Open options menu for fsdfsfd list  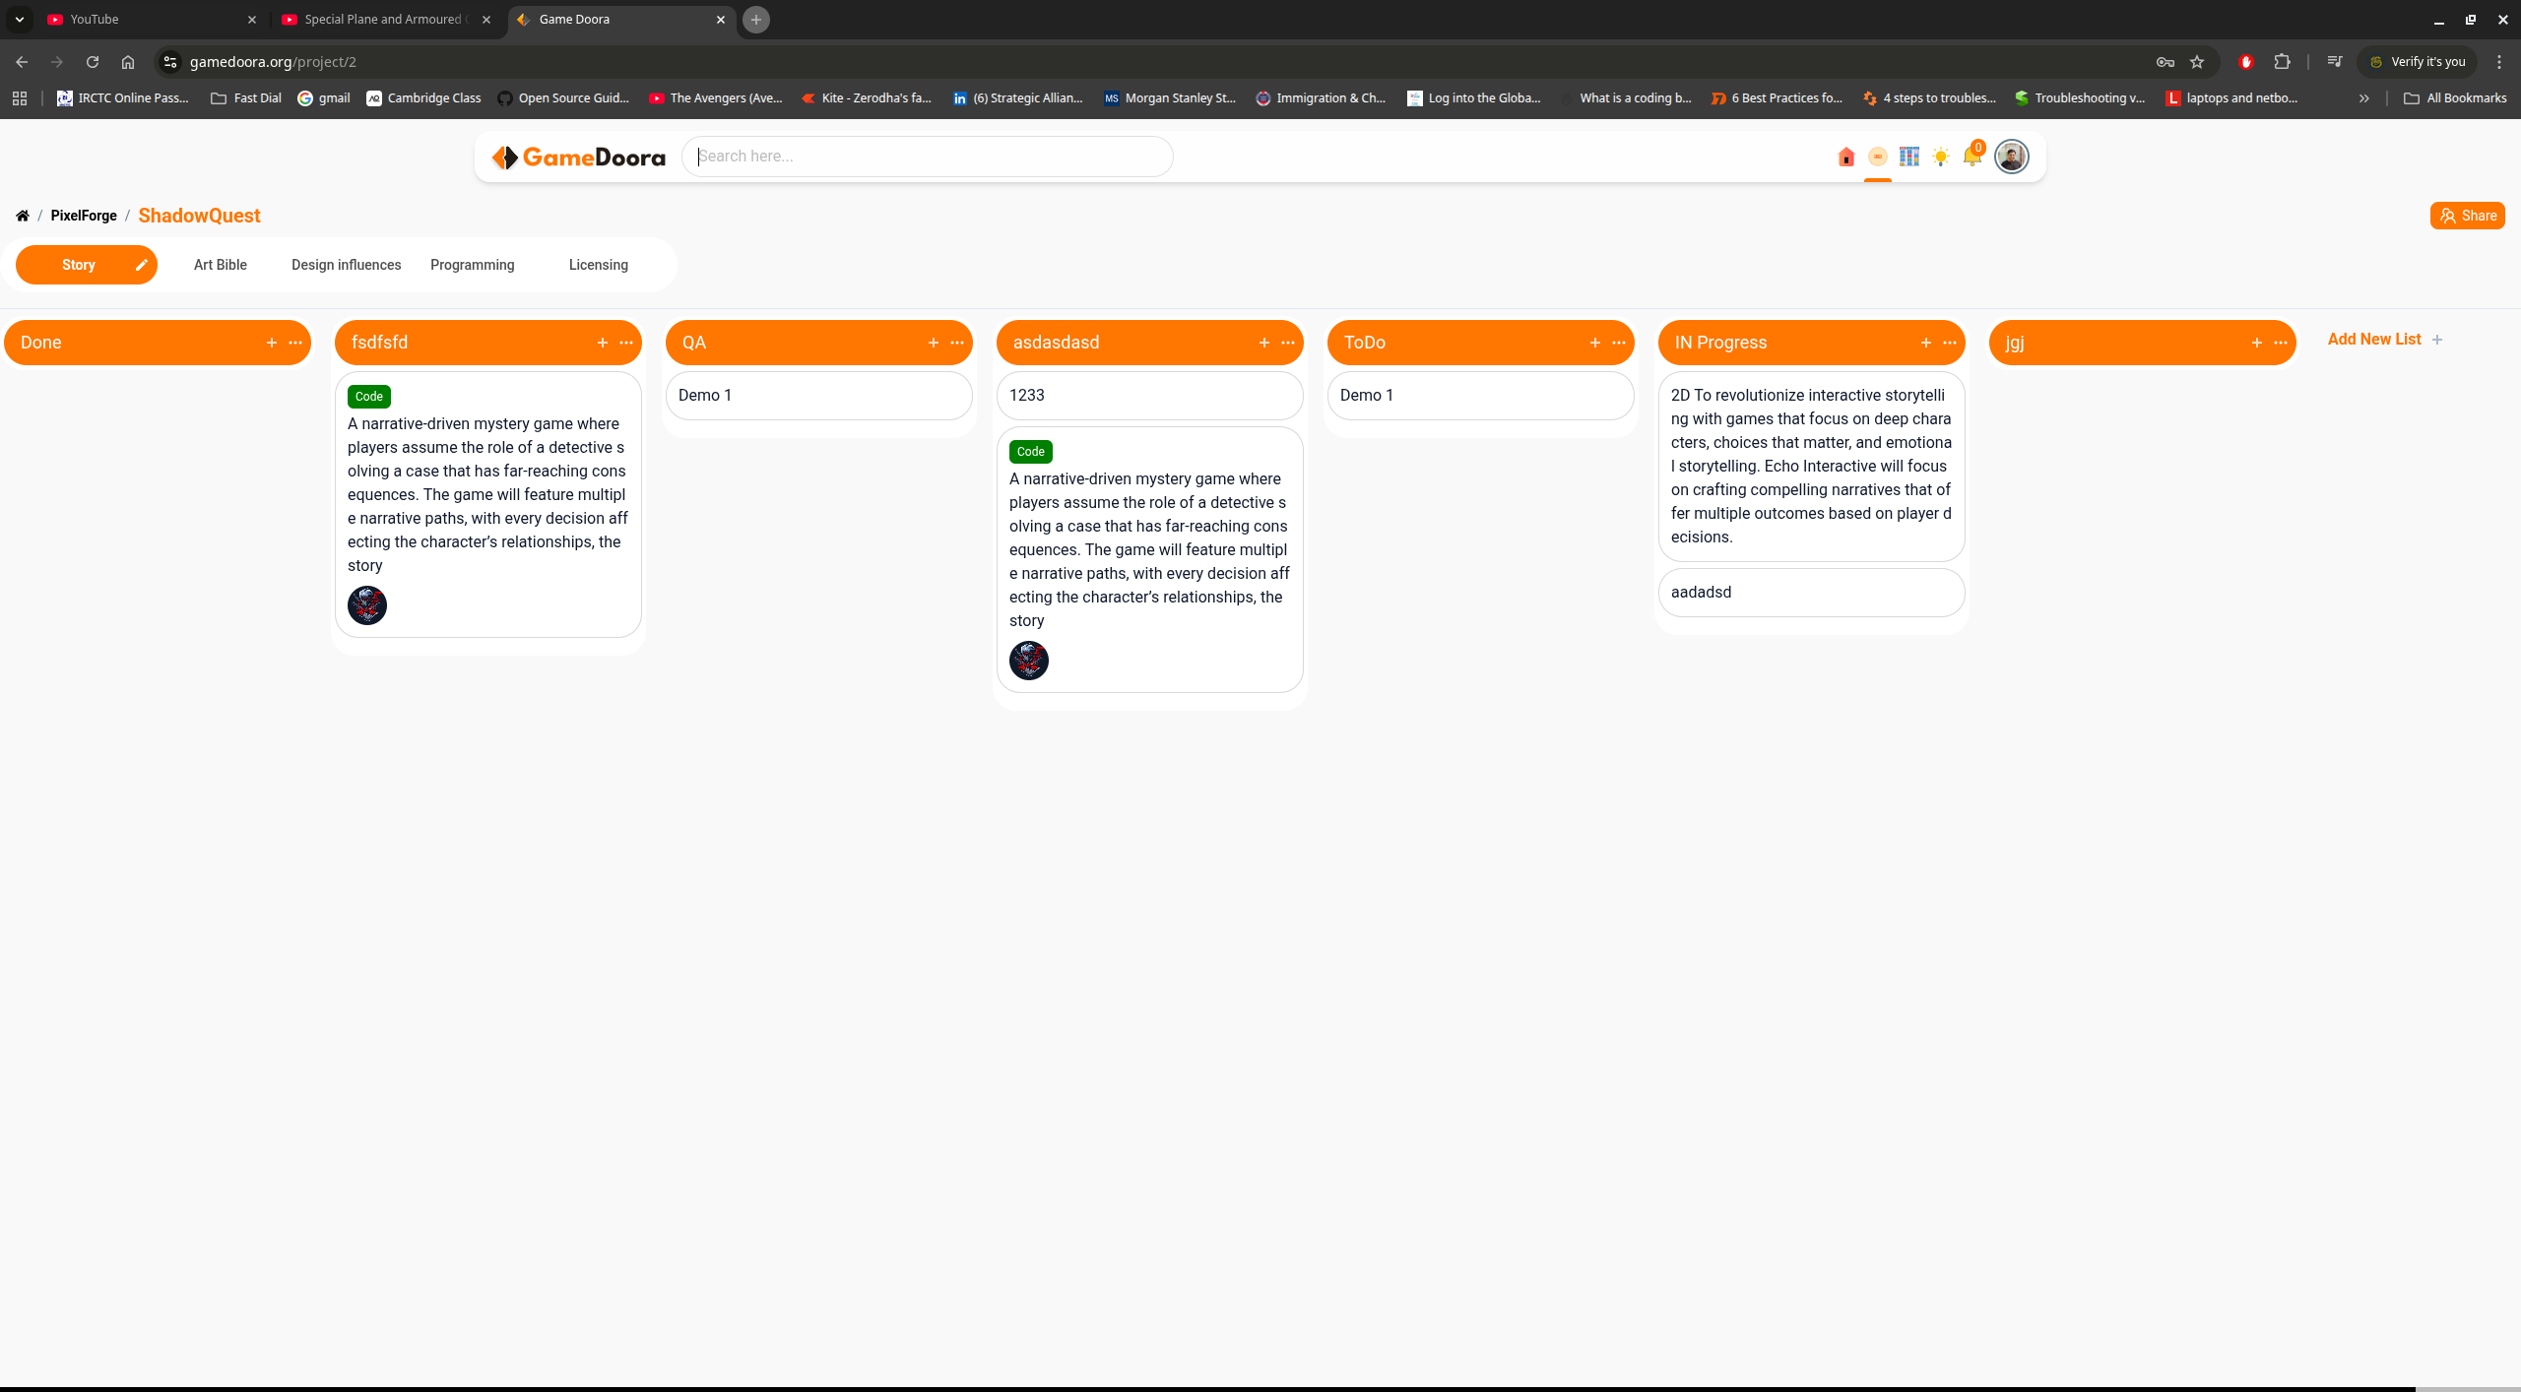pyautogui.click(x=626, y=343)
